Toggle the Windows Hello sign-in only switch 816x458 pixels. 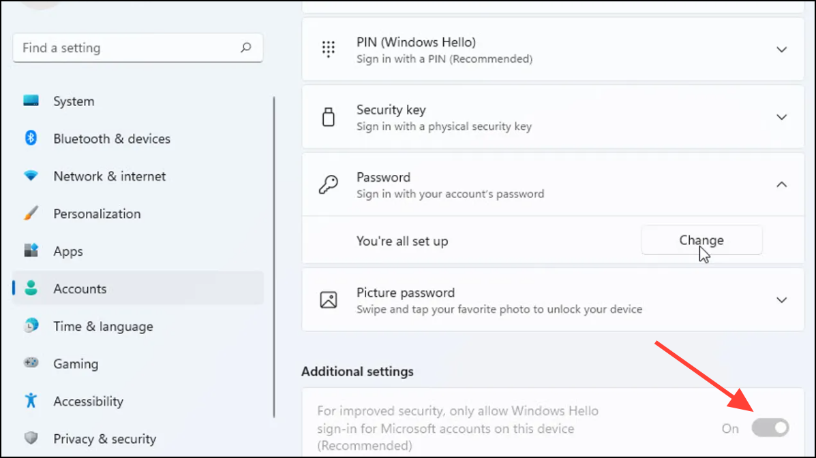770,428
